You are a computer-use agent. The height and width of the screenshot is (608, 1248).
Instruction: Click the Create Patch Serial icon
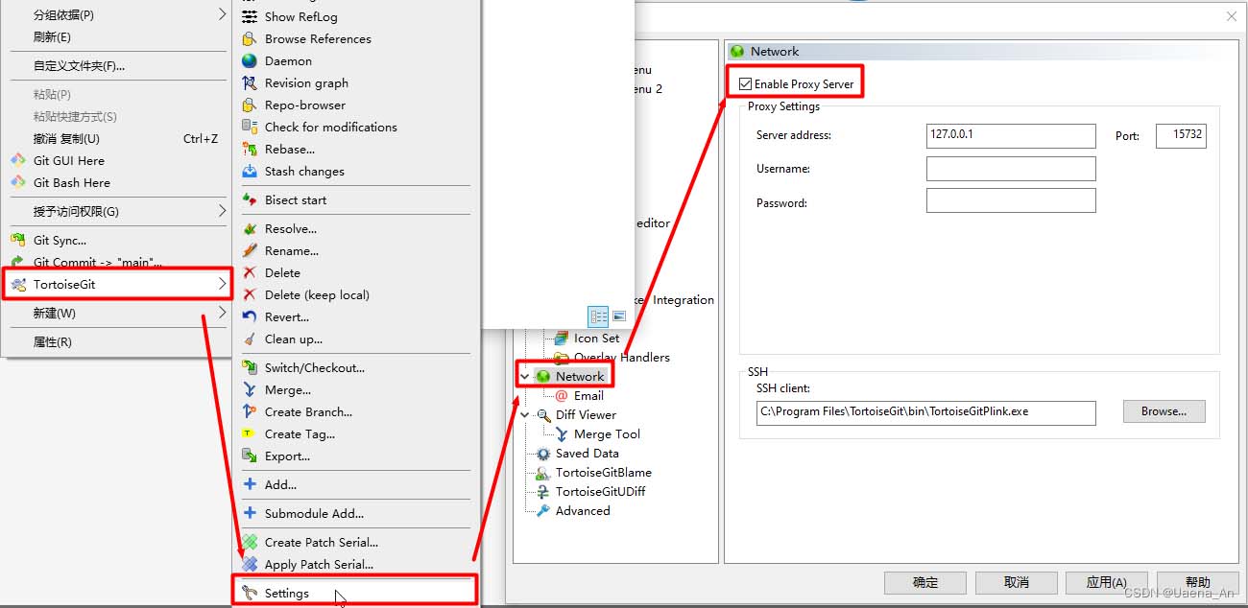tap(250, 542)
